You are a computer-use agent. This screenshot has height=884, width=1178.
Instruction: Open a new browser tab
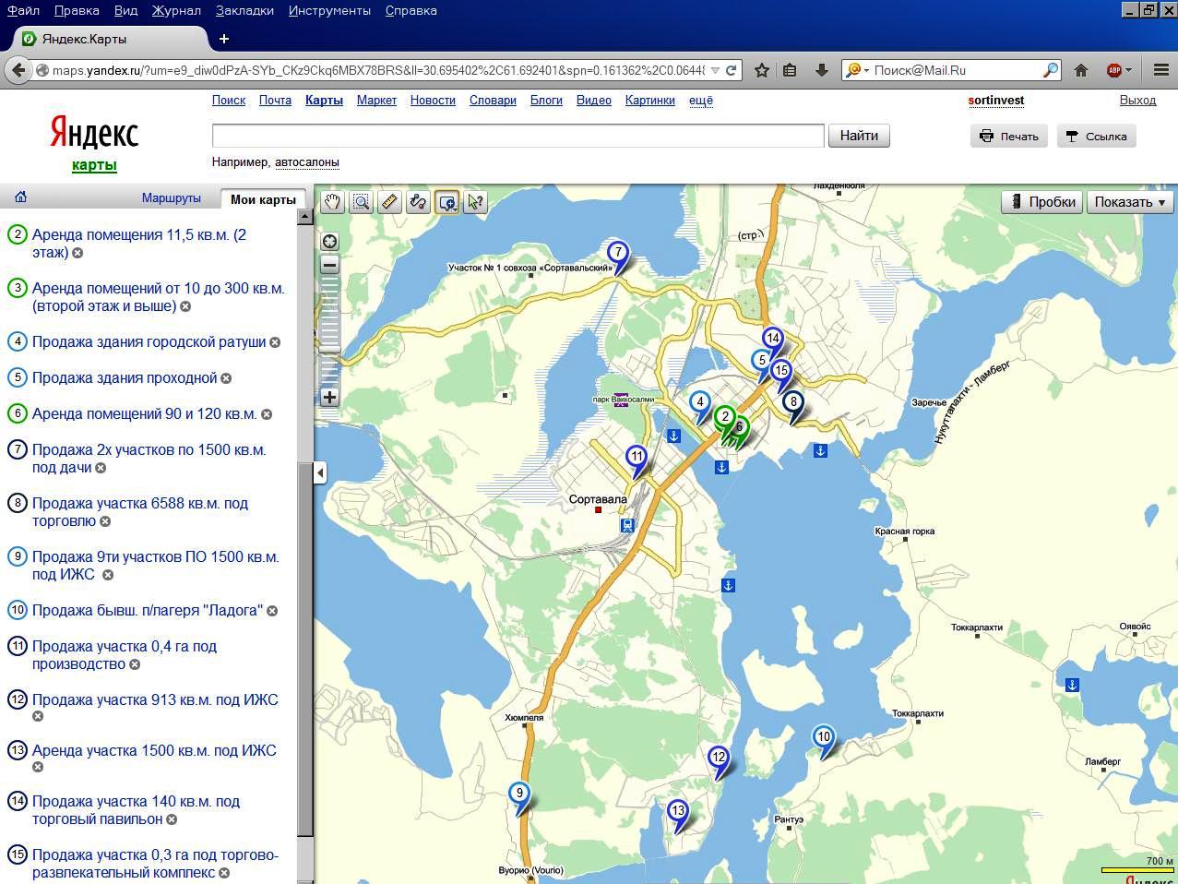224,39
